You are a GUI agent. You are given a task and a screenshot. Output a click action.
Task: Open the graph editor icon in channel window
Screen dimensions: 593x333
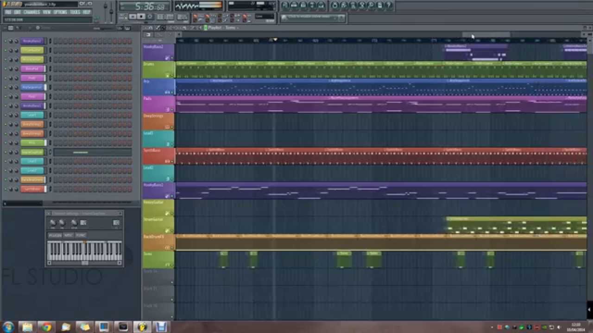[120, 28]
